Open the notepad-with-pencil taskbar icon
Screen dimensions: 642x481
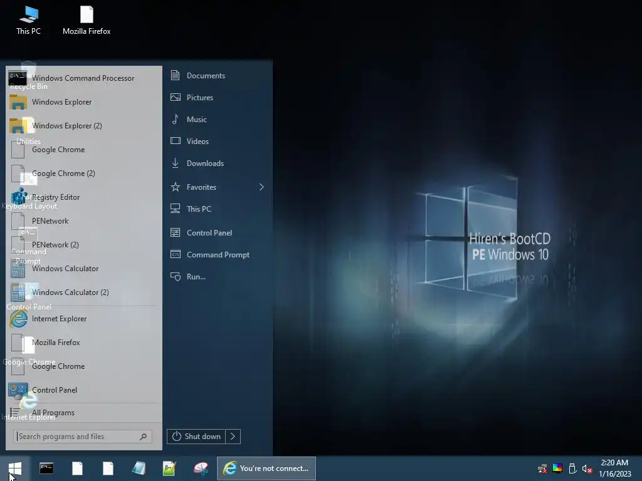[x=169, y=468]
